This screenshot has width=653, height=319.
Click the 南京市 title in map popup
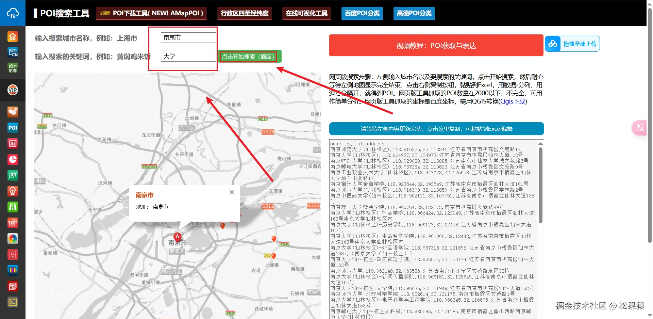(145, 195)
